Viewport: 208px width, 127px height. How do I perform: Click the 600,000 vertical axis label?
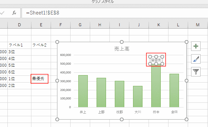point(66,55)
